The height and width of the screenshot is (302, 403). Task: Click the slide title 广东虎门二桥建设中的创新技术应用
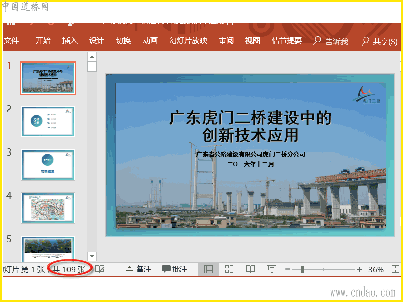pos(250,126)
